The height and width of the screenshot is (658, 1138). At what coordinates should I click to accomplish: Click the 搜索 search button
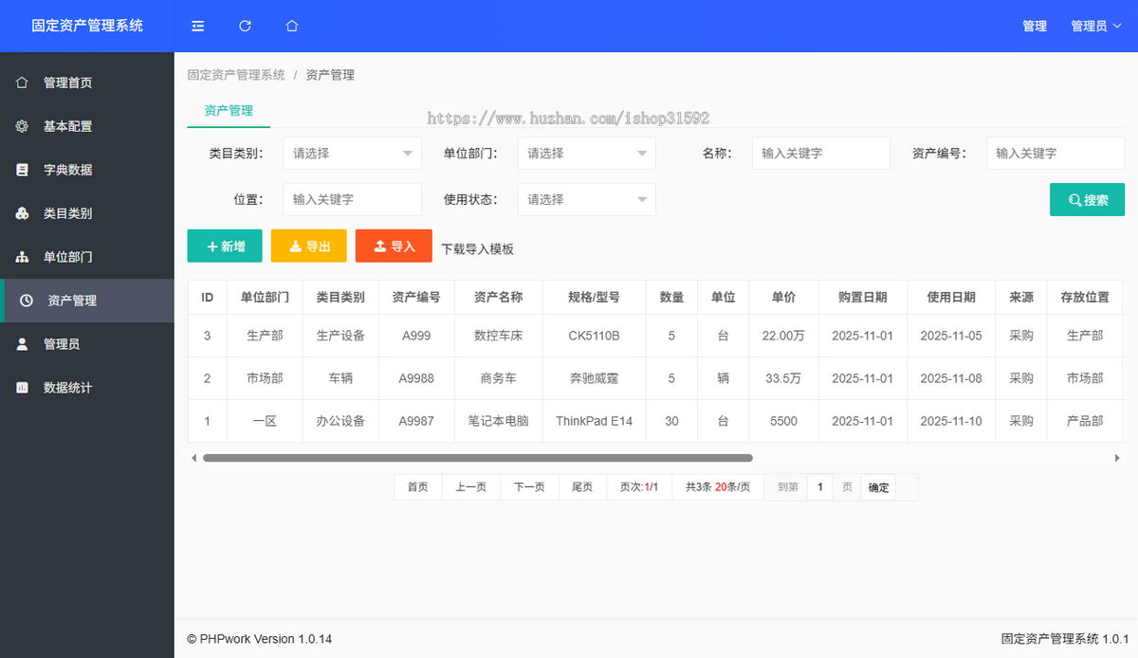click(1087, 199)
